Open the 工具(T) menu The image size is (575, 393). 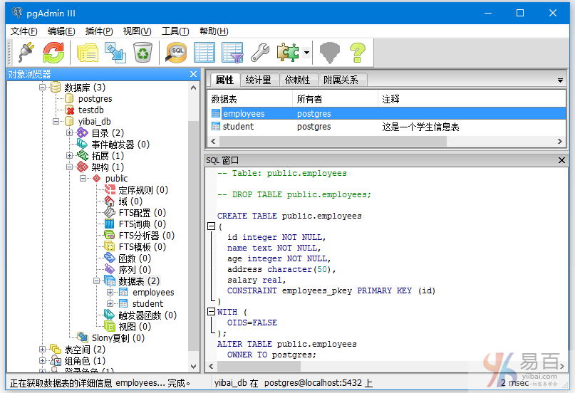(x=175, y=31)
